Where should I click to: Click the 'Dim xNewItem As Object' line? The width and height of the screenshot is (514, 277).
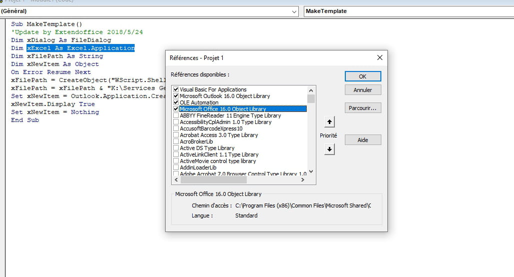[x=55, y=64]
